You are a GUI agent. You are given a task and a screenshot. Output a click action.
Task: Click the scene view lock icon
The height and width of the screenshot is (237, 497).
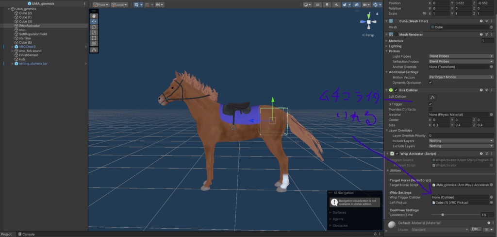(x=377, y=14)
